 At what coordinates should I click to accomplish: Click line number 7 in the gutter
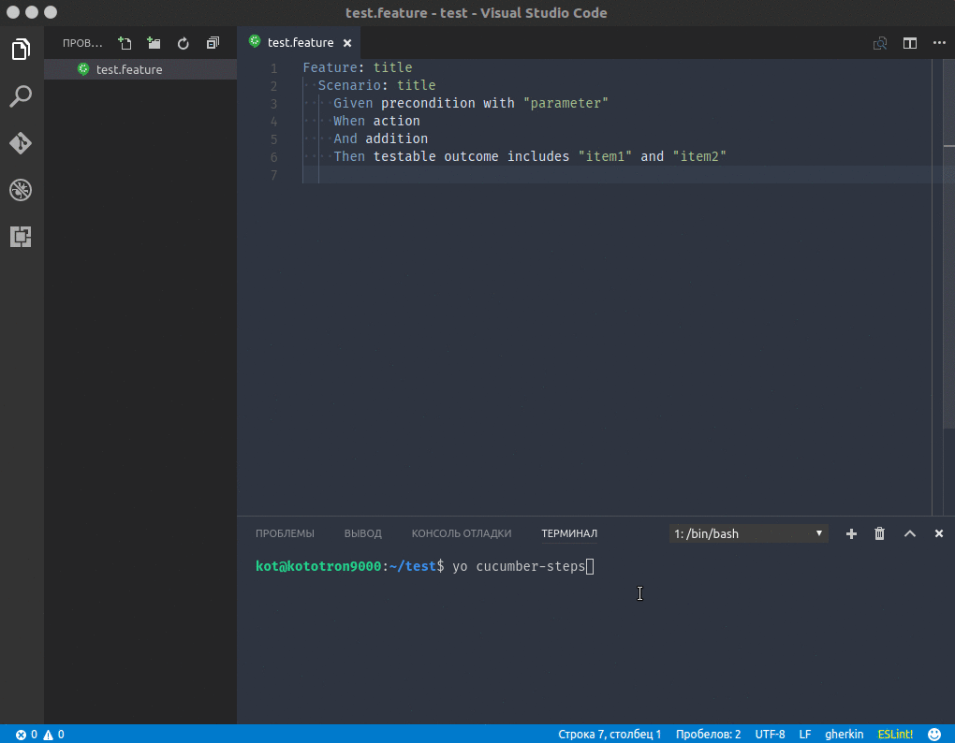(x=273, y=175)
